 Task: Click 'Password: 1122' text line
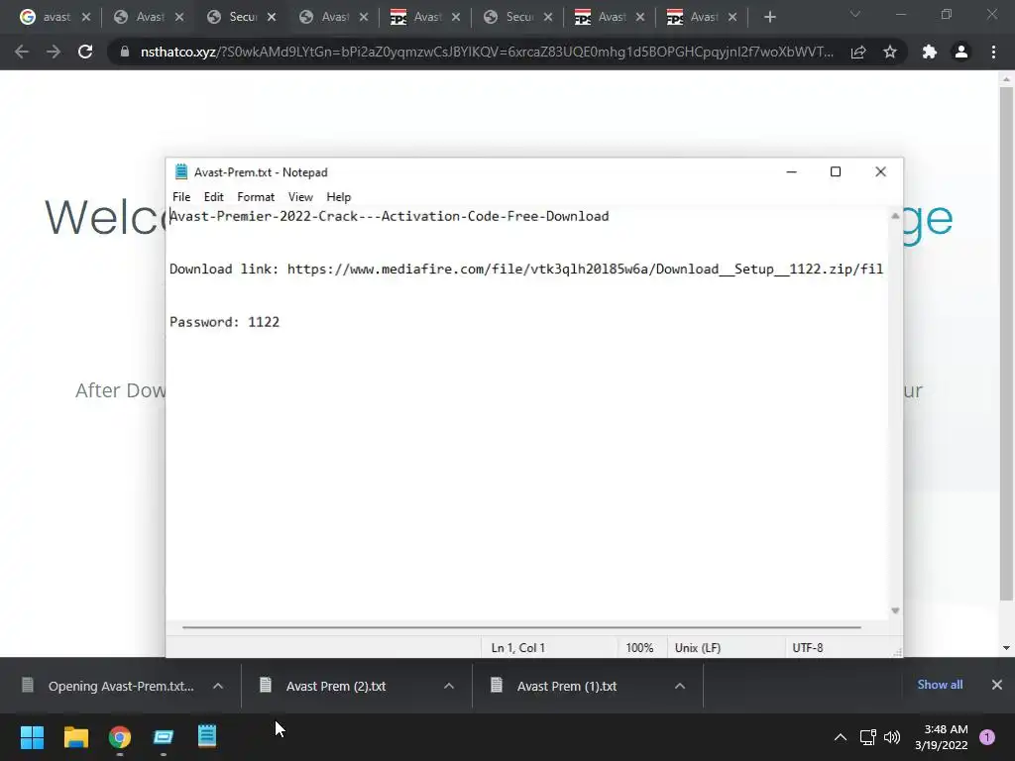click(x=225, y=322)
